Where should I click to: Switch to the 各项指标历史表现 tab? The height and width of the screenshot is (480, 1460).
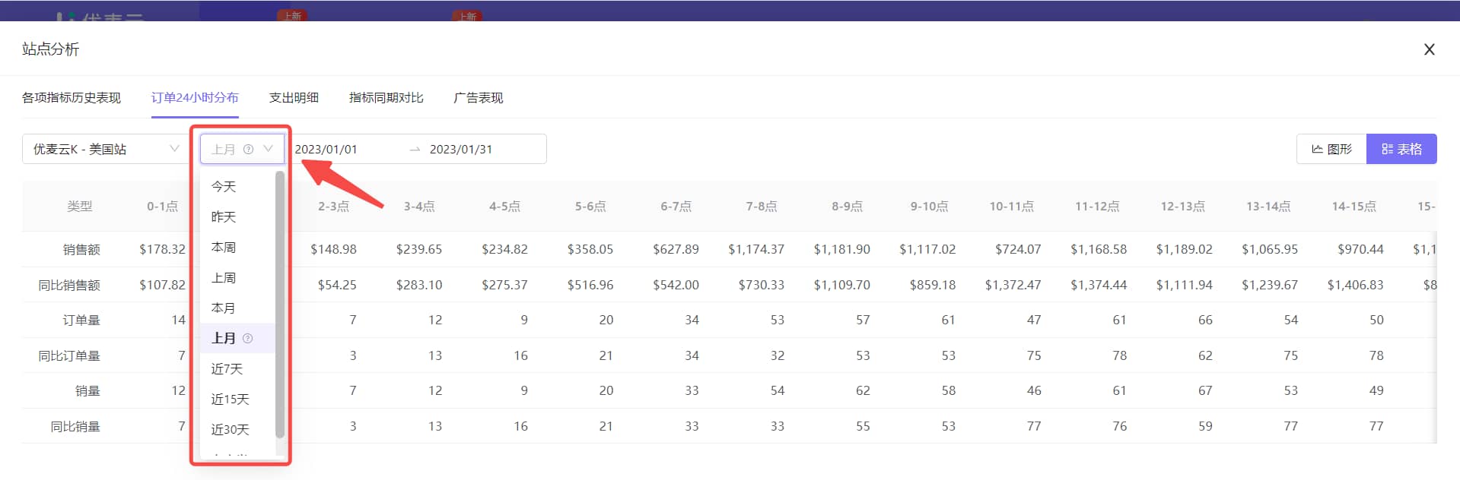(72, 98)
